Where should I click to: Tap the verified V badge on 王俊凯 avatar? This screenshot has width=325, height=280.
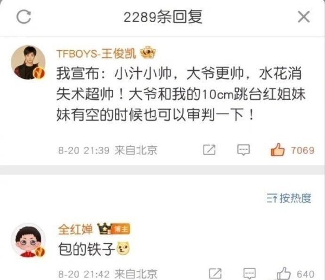click(39, 73)
